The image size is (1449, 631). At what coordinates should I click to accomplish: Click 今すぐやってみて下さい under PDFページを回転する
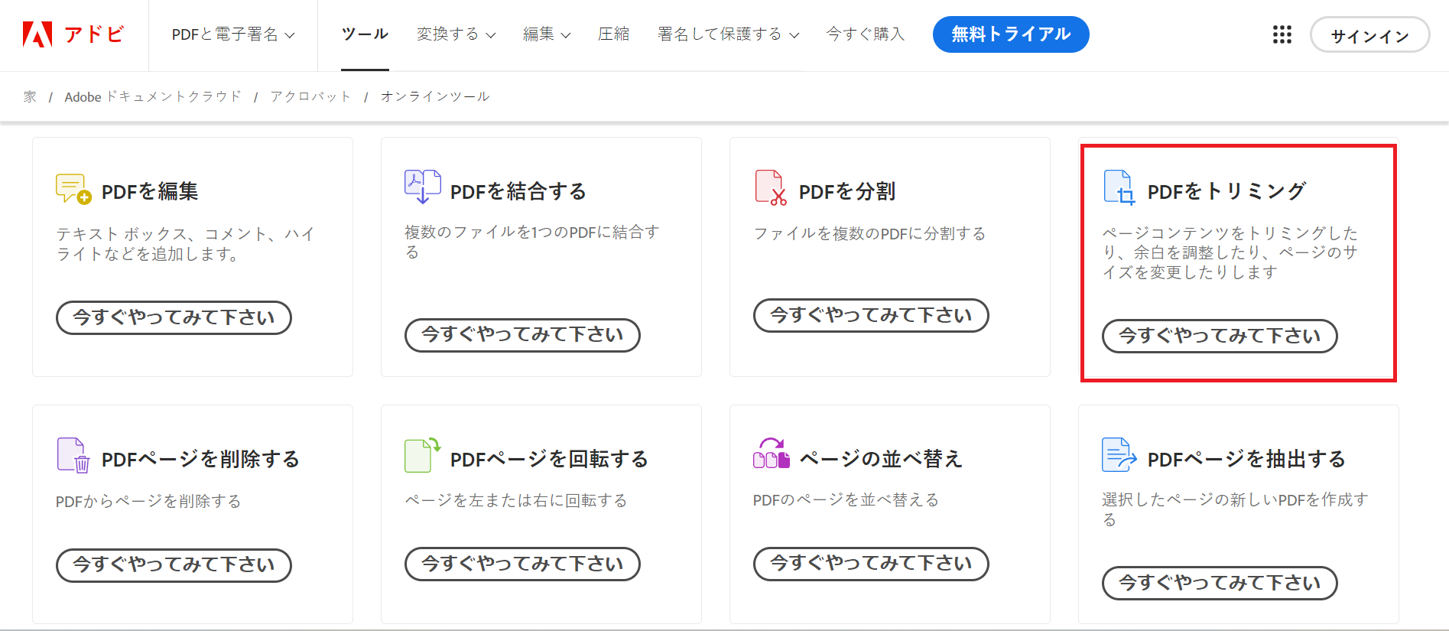[522, 564]
